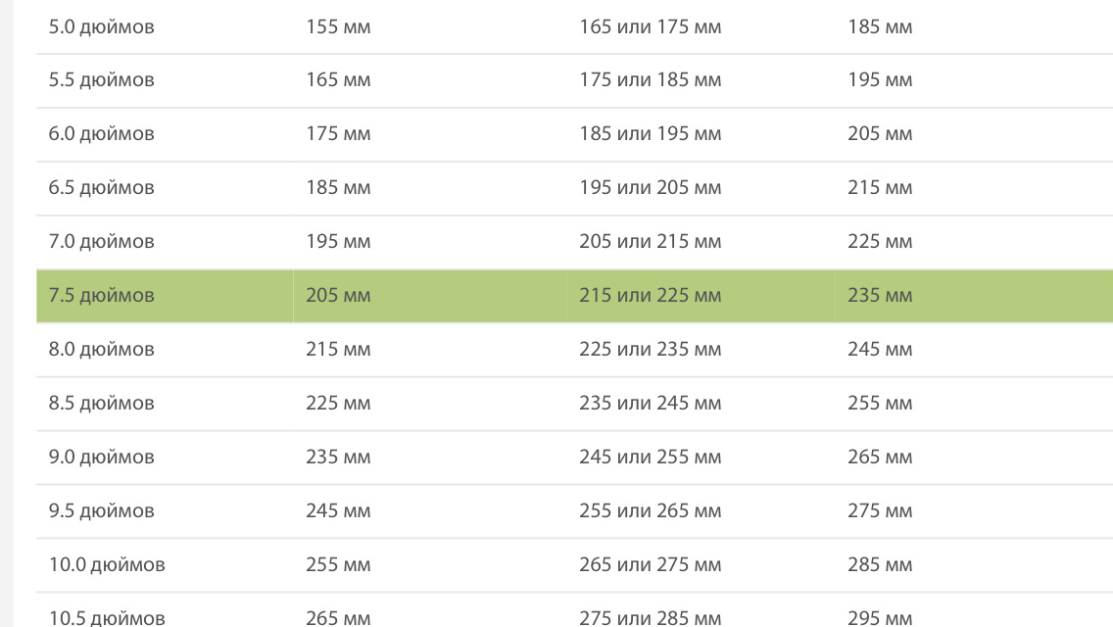Select the 175 или 185 мм cell
Image resolution: width=1113 pixels, height=627 pixels.
point(650,79)
